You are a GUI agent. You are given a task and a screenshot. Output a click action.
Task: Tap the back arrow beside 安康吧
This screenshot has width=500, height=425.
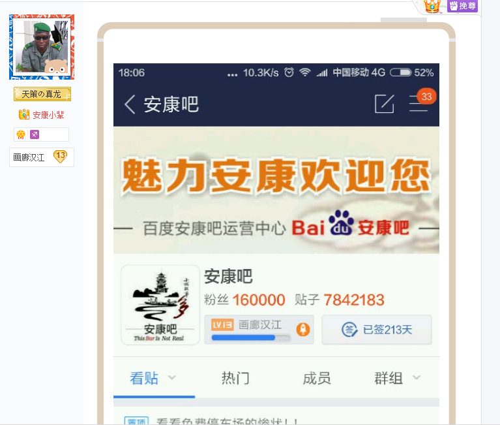(130, 104)
